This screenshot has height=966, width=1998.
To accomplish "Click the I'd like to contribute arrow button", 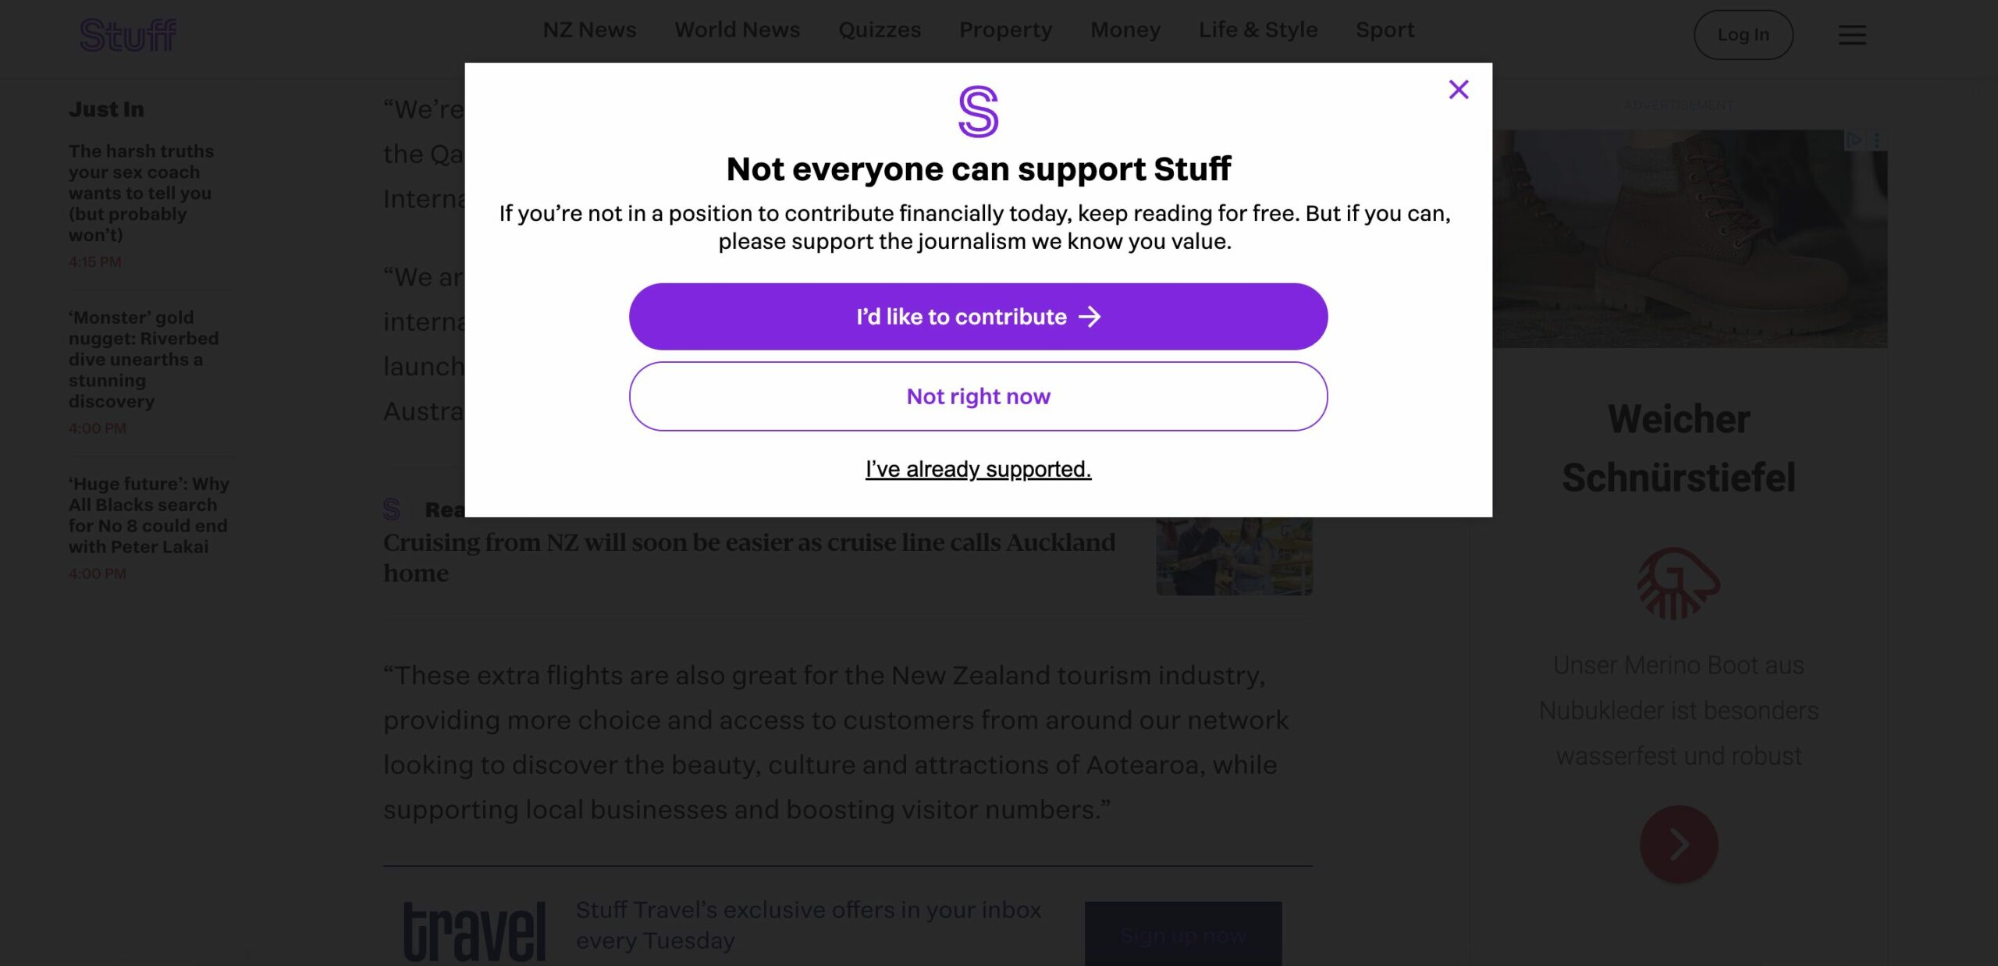I will point(977,317).
